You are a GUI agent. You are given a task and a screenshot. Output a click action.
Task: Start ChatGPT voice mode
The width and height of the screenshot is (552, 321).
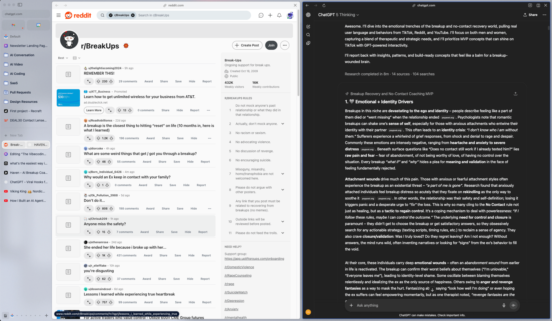pos(513,305)
